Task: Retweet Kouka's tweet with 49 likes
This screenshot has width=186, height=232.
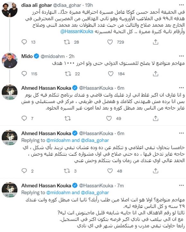Action: [67, 118]
